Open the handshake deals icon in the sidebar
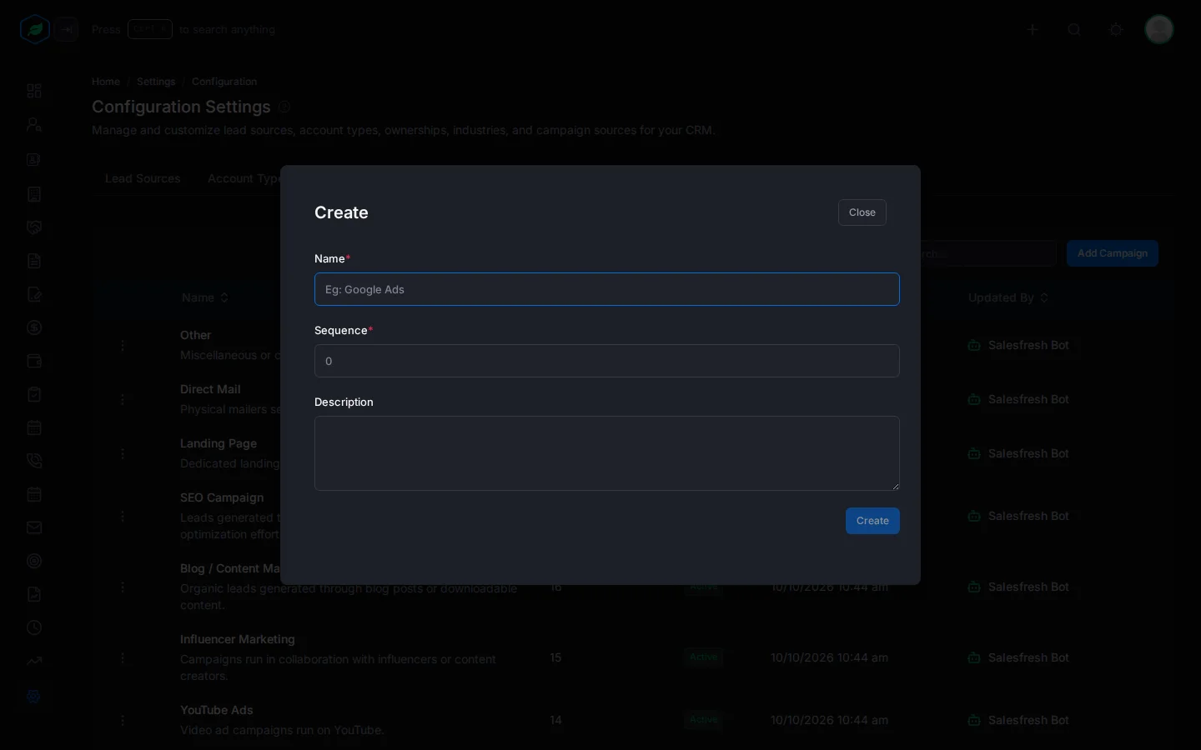This screenshot has height=750, width=1201. pos(34,227)
